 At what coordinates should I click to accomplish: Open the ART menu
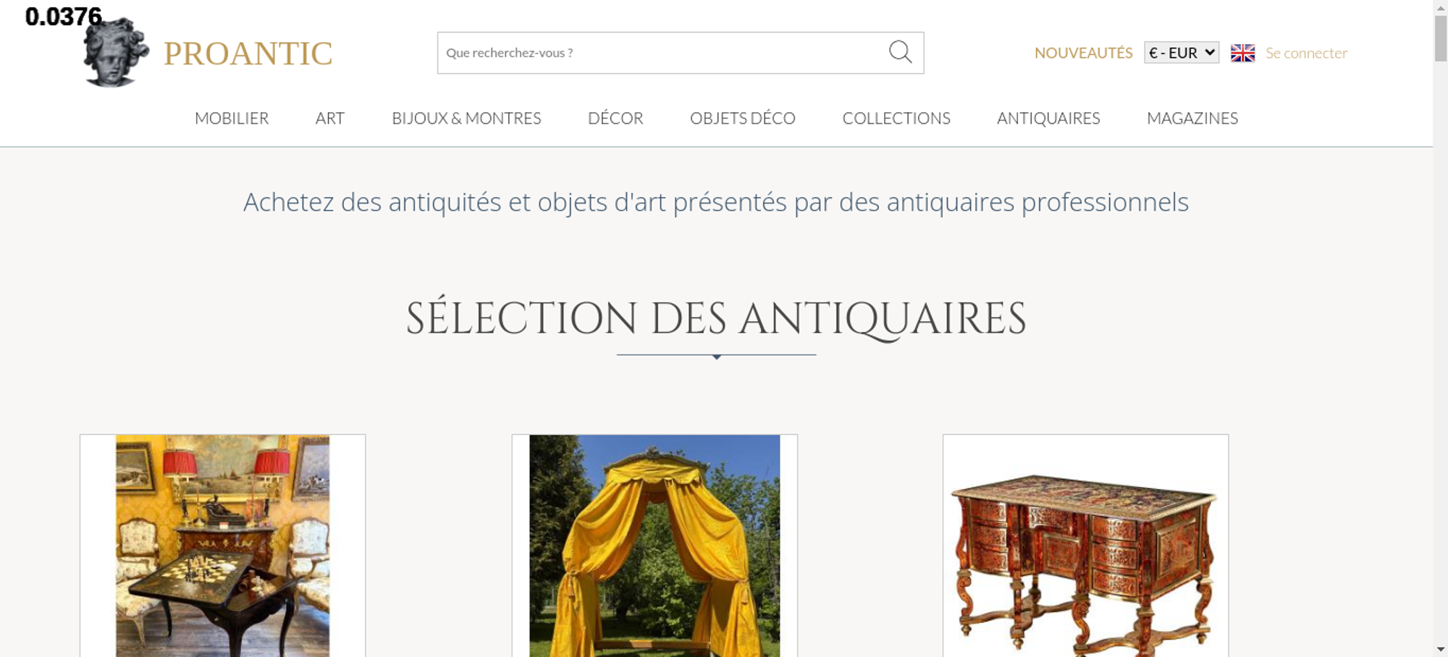pos(330,118)
